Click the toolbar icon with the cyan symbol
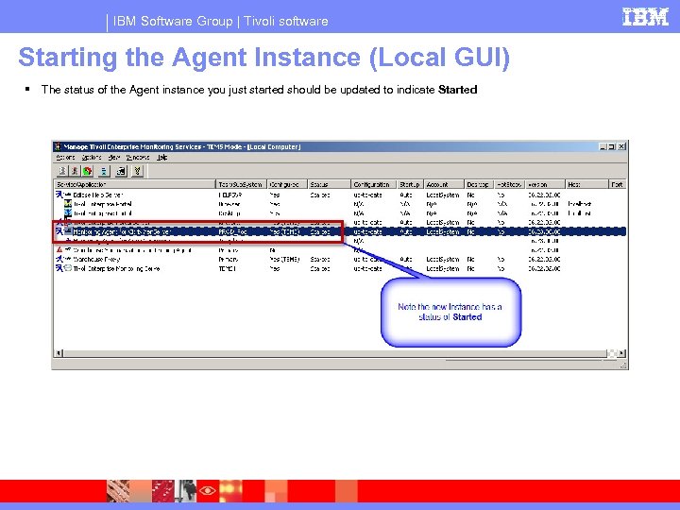Image resolution: width=680 pixels, height=510 pixels. click(x=104, y=171)
